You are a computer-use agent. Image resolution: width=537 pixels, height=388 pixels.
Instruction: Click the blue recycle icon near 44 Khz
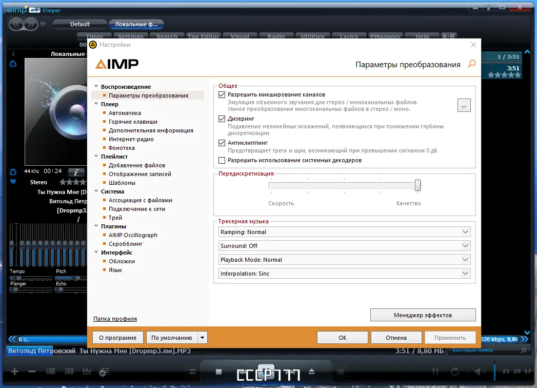(x=13, y=172)
